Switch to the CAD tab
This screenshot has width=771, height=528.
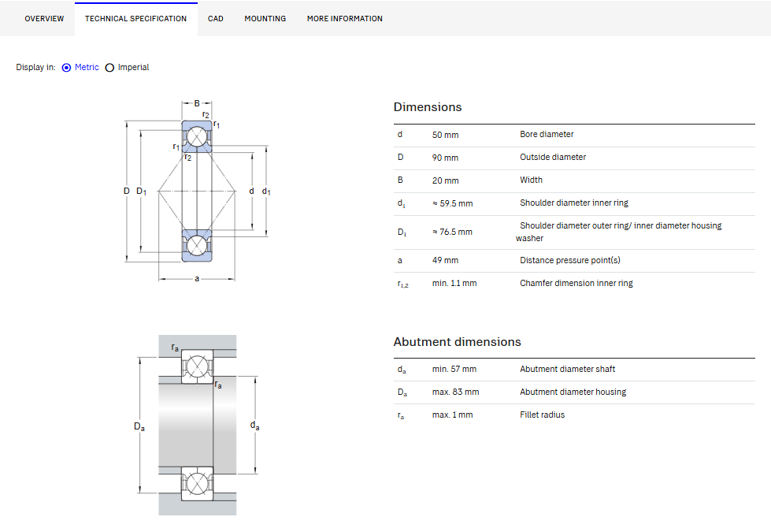(215, 19)
